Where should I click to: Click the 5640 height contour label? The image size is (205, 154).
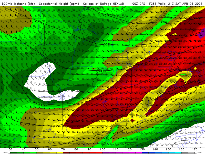[x=102, y=71]
